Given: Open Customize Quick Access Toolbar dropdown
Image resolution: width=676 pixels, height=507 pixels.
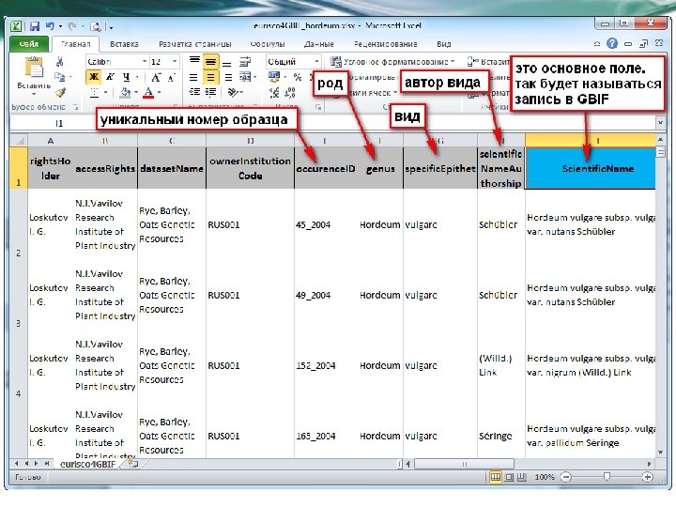Looking at the screenshot, I should (x=111, y=27).
